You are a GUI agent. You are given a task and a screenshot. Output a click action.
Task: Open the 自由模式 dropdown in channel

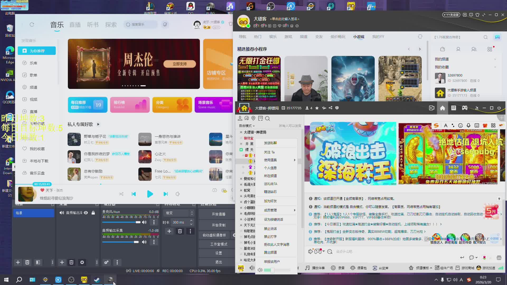pyautogui.click(x=247, y=126)
